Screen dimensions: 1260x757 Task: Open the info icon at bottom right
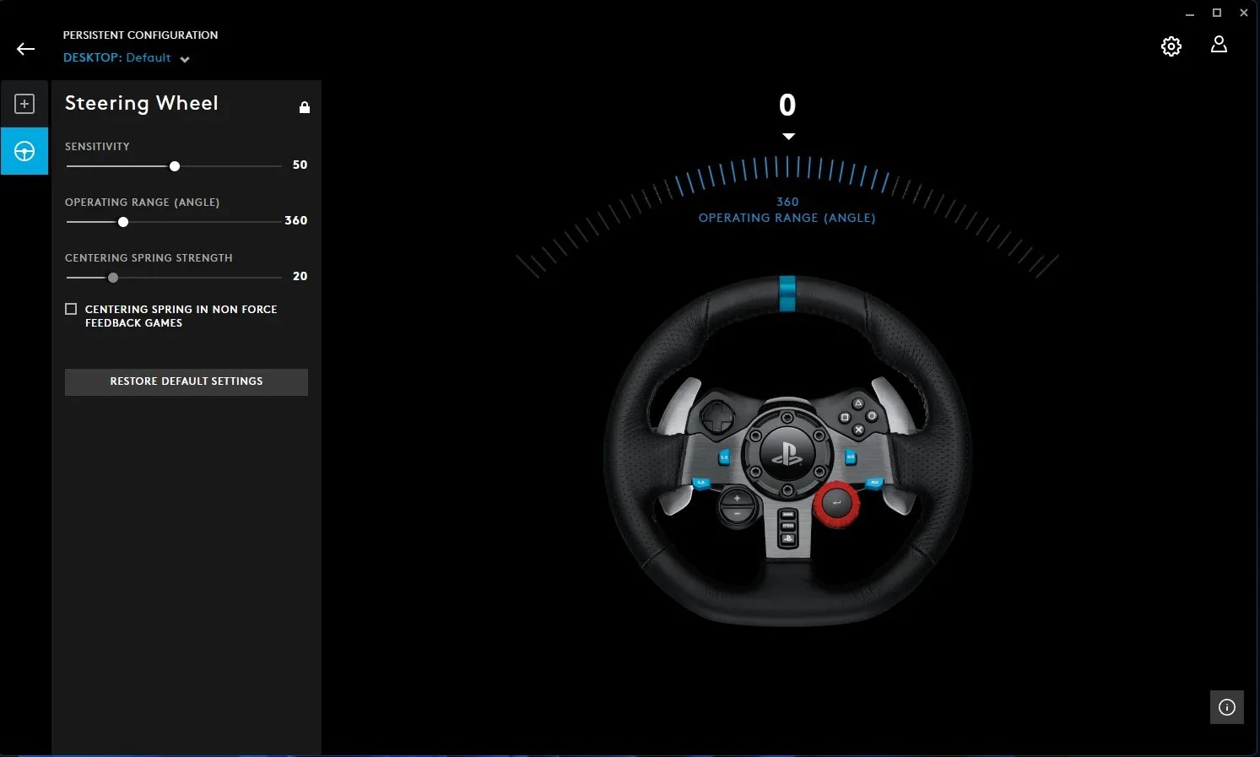pos(1227,707)
